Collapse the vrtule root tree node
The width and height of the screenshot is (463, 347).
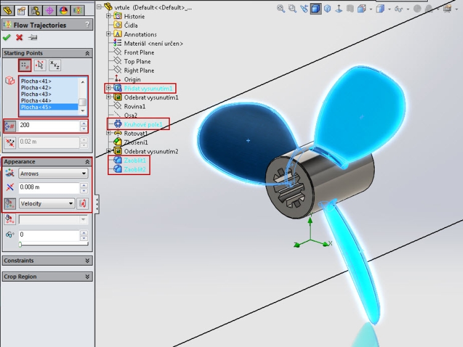click(x=99, y=7)
